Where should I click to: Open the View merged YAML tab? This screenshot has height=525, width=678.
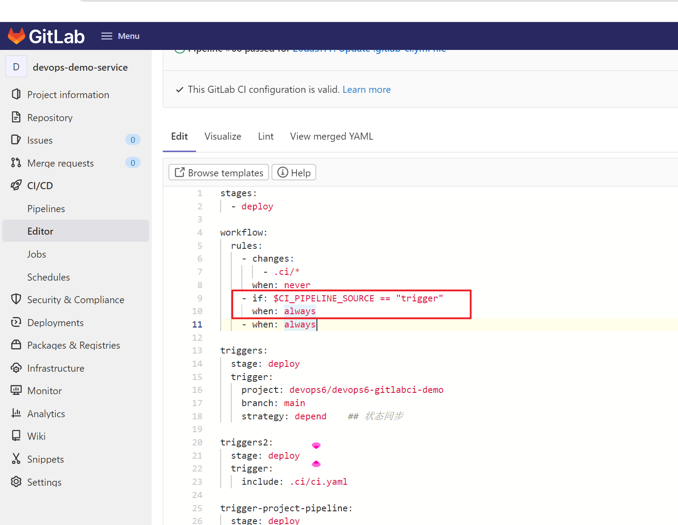(x=332, y=137)
